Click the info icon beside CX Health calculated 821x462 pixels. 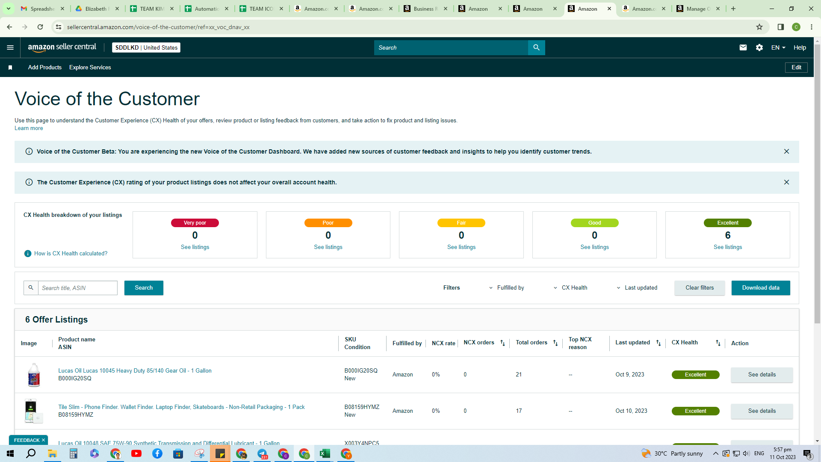(x=28, y=254)
